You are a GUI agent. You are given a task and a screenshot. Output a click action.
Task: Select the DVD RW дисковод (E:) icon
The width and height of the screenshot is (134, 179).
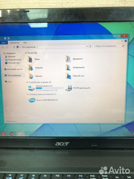pos(68,88)
